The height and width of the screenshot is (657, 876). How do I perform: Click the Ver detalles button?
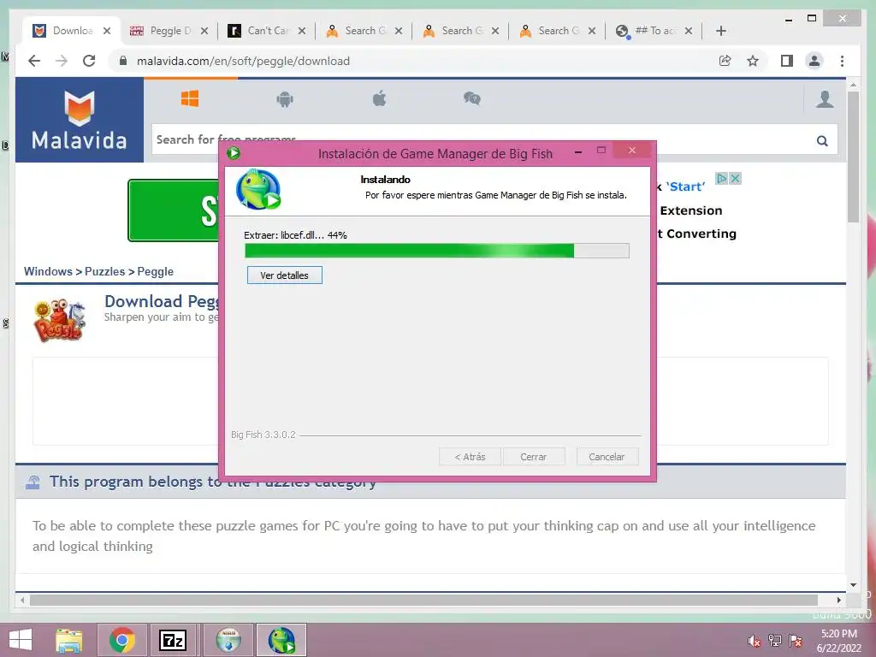284,275
